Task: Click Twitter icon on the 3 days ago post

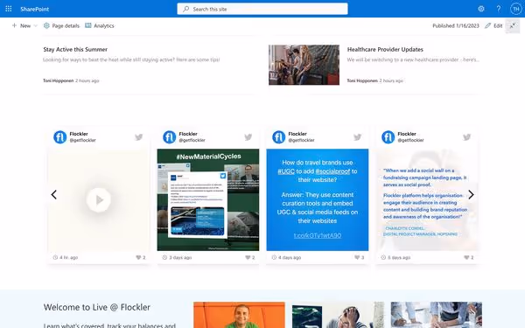Action: pyautogui.click(x=248, y=137)
